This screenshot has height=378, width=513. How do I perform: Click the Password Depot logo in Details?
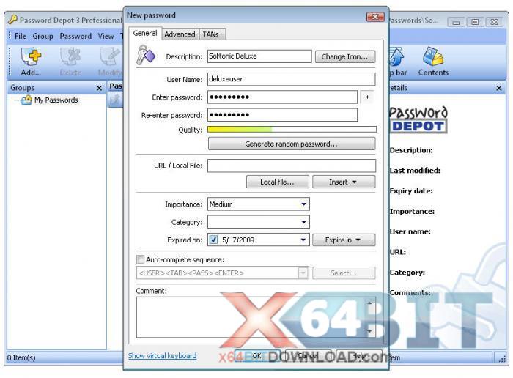click(x=418, y=119)
